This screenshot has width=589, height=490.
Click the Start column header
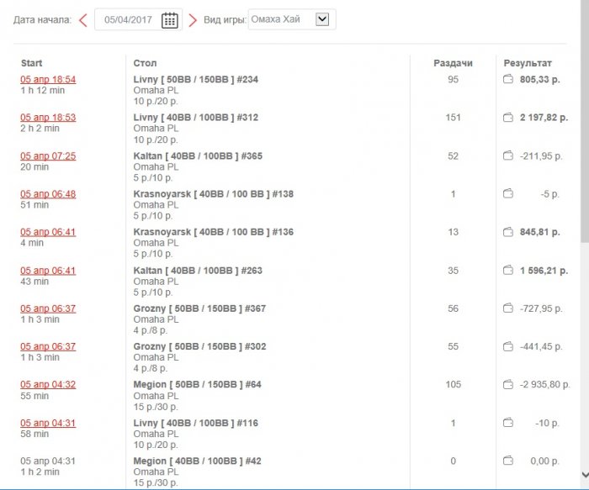pyautogui.click(x=32, y=63)
